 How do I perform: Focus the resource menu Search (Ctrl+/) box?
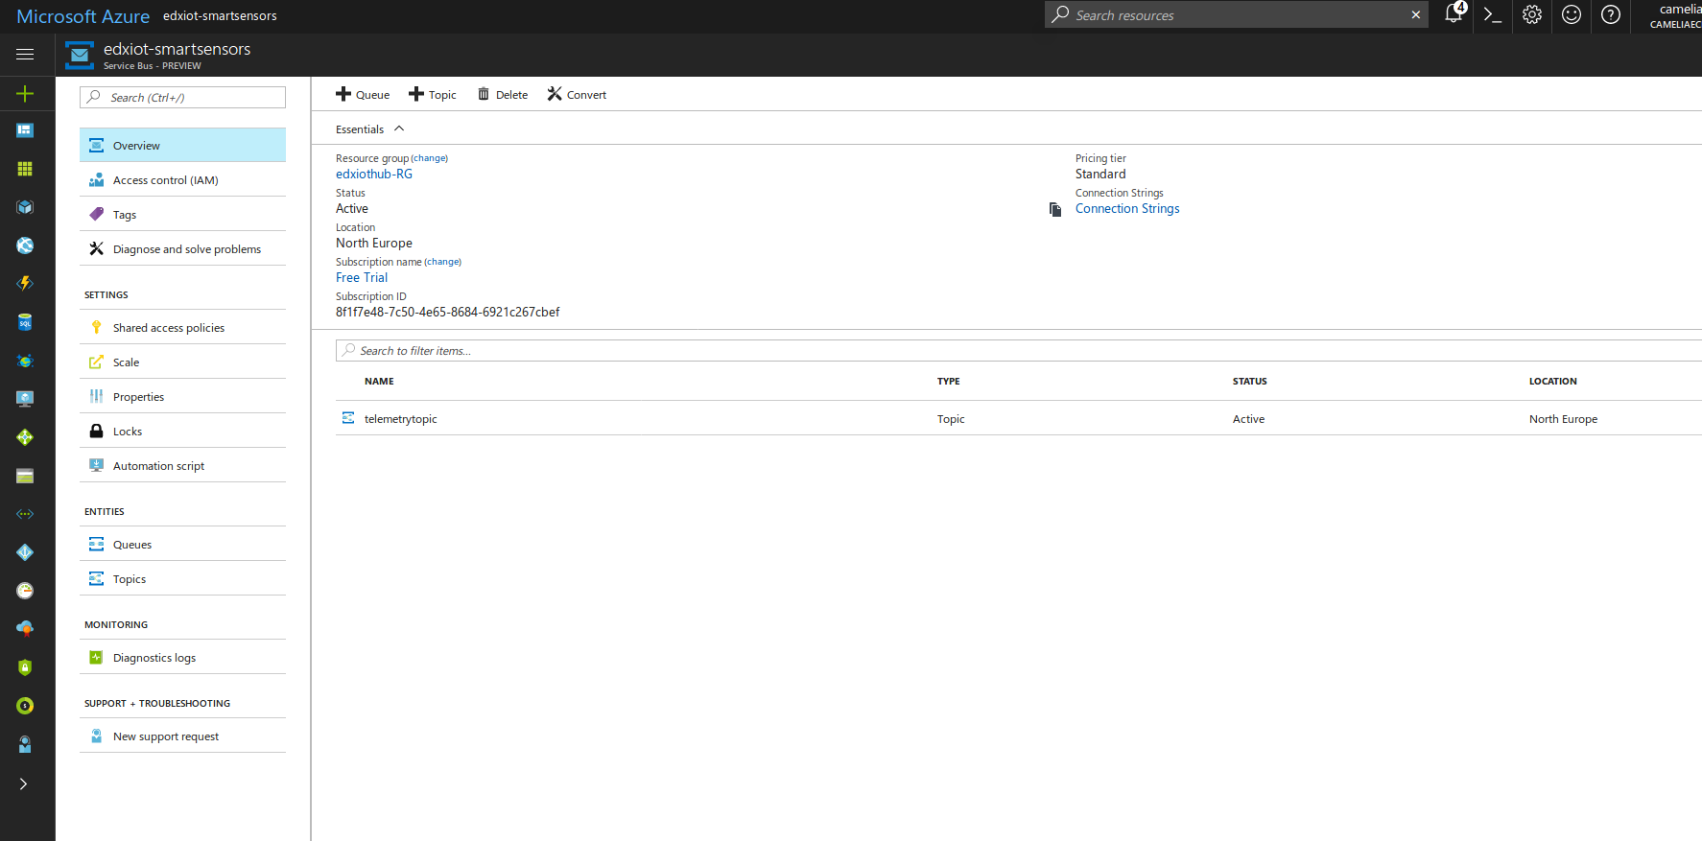point(182,97)
